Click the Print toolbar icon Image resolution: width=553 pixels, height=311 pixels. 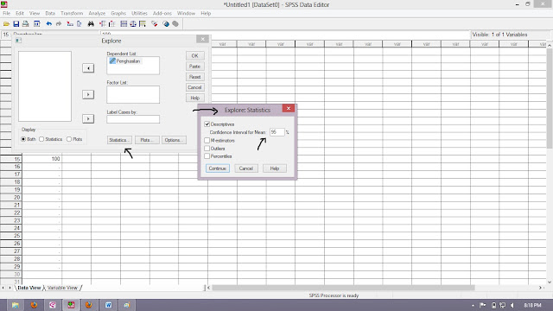pyautogui.click(x=25, y=24)
